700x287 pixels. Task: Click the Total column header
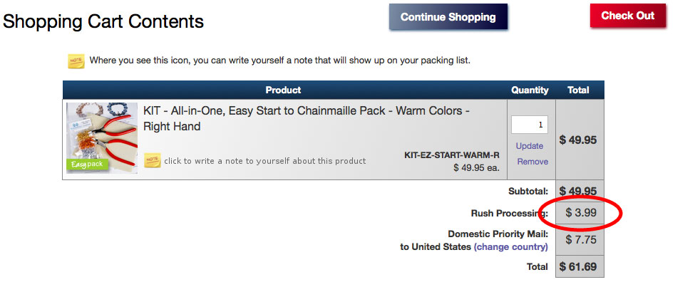578,90
